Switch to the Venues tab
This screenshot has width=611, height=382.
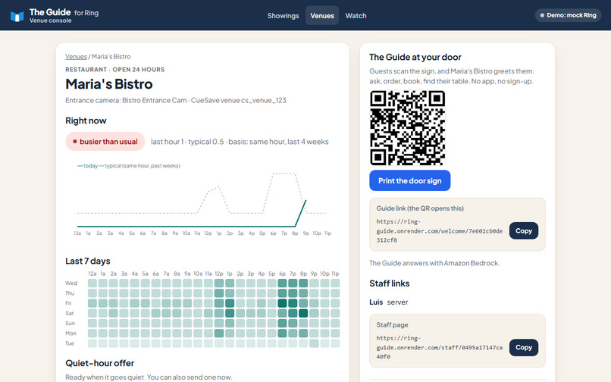pos(322,16)
